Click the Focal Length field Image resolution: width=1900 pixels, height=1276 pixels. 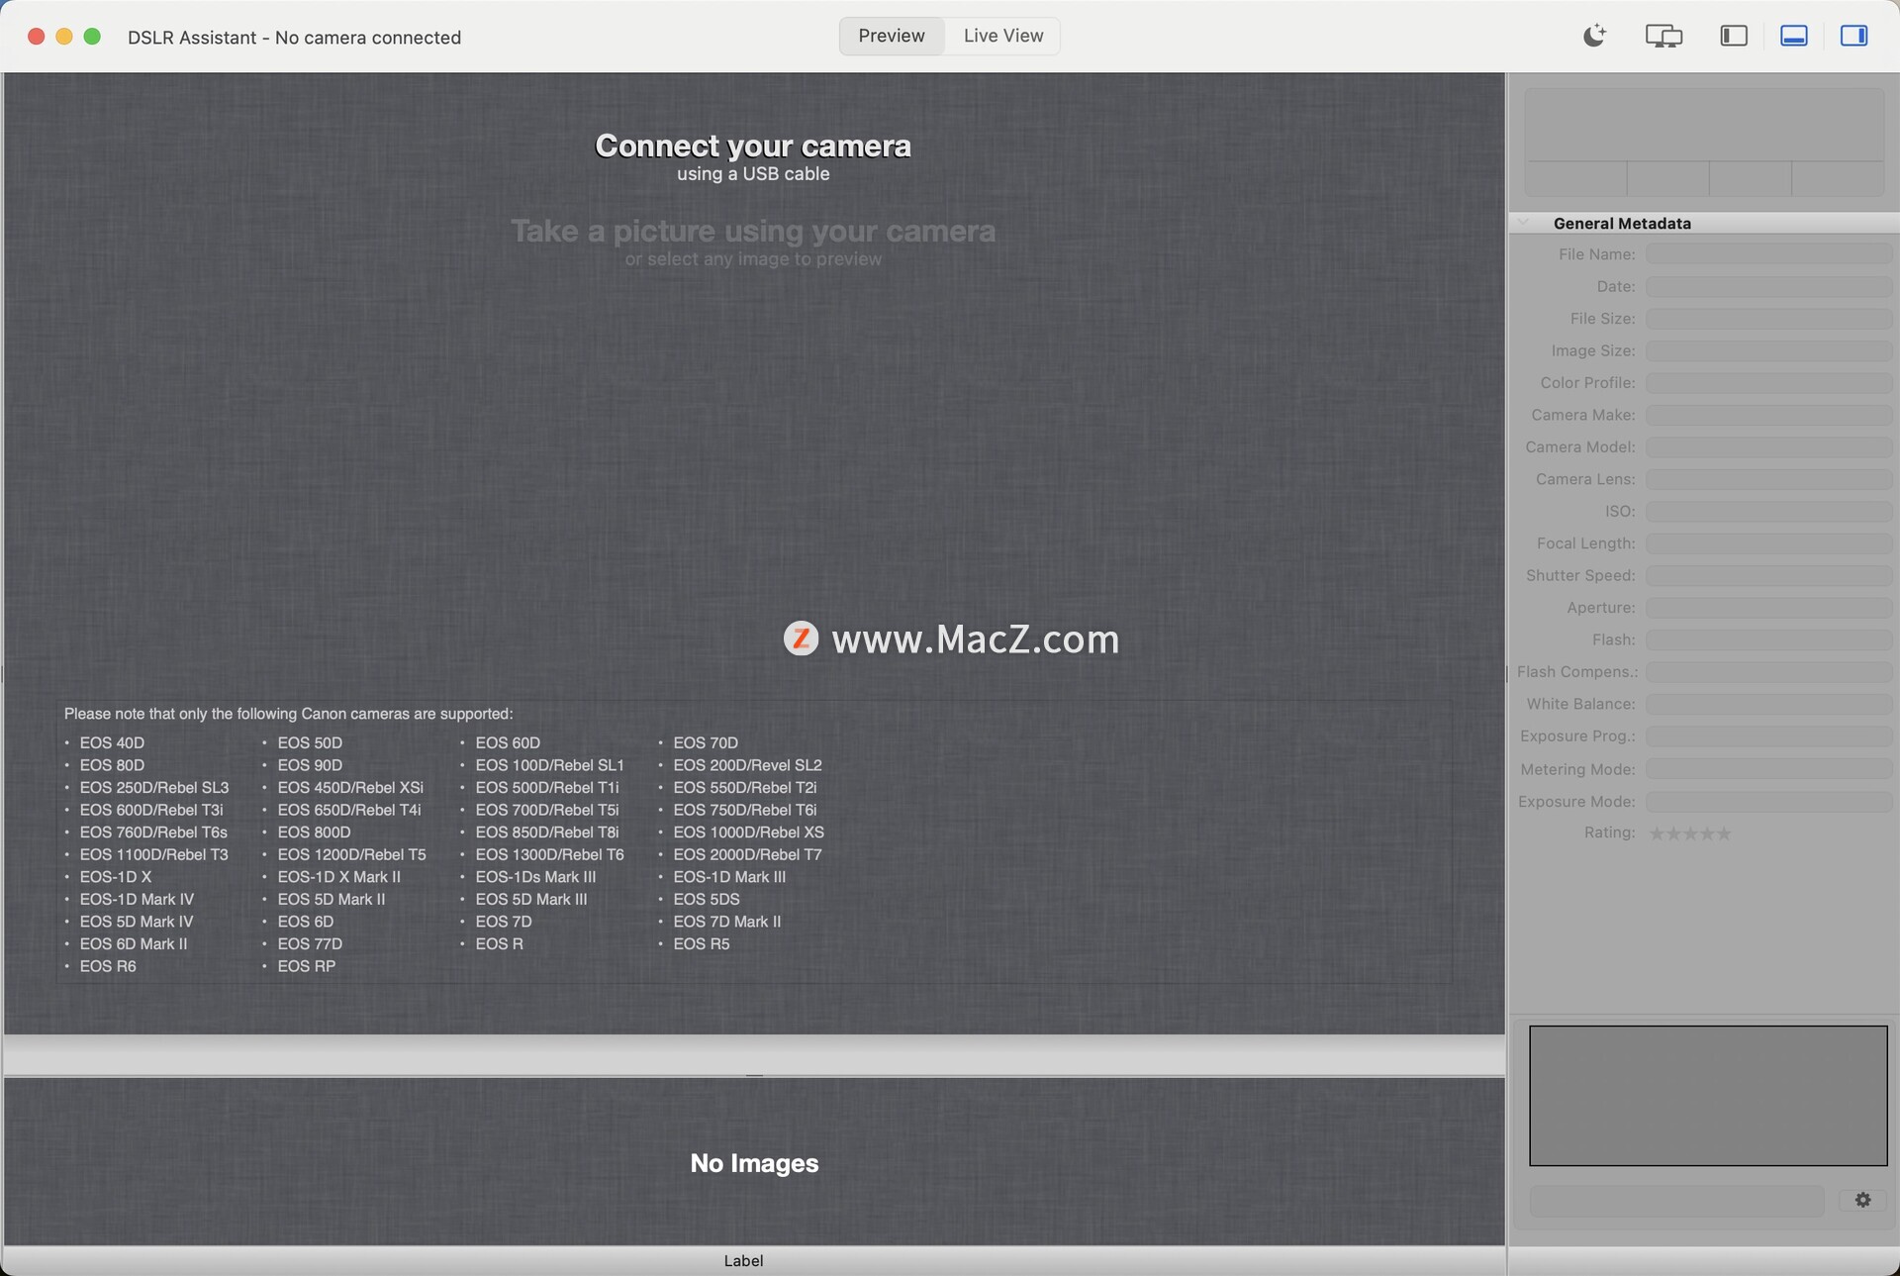click(x=1768, y=543)
